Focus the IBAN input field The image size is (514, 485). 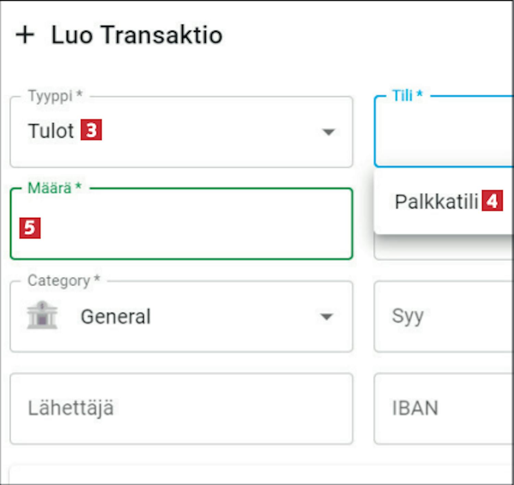445,408
